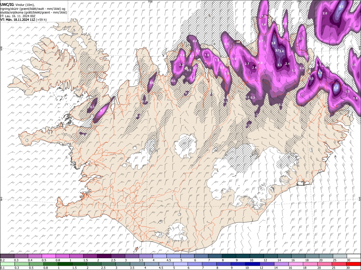361x270 pixels.
Task: Click the 'UWC/IG: Vindur (10m)' title text
Action: 17,5
